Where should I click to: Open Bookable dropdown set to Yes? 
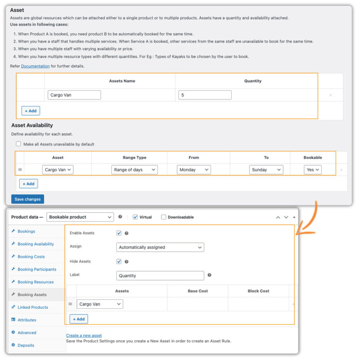tap(313, 170)
